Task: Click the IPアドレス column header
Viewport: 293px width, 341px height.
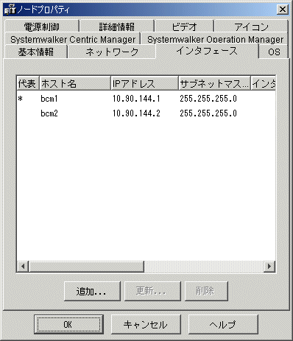Action: click(144, 83)
